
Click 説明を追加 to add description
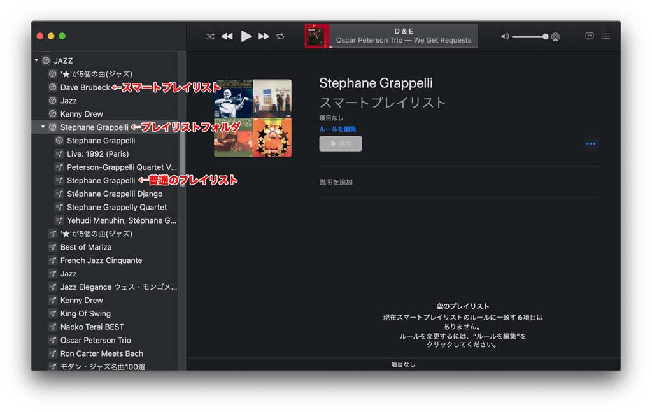tap(336, 181)
